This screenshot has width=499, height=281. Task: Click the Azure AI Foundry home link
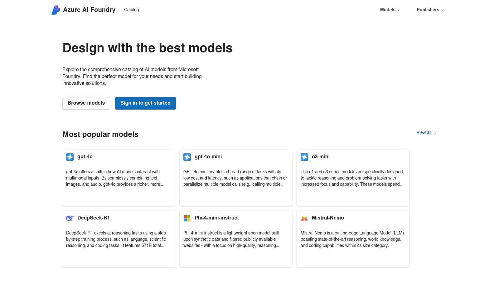point(83,10)
